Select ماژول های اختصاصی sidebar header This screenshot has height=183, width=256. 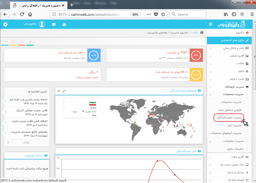tap(229, 40)
